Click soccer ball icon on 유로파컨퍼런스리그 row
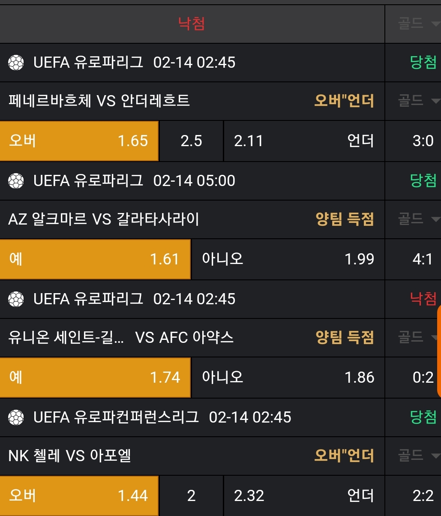Screen dimensions: 441x516 (16, 417)
